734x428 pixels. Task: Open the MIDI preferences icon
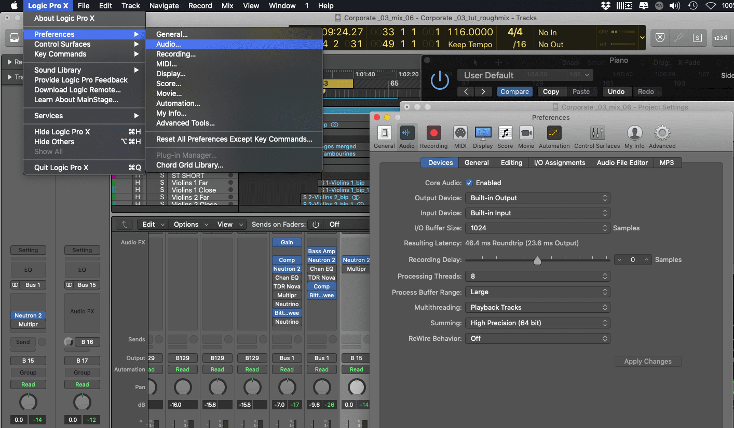[x=460, y=133]
